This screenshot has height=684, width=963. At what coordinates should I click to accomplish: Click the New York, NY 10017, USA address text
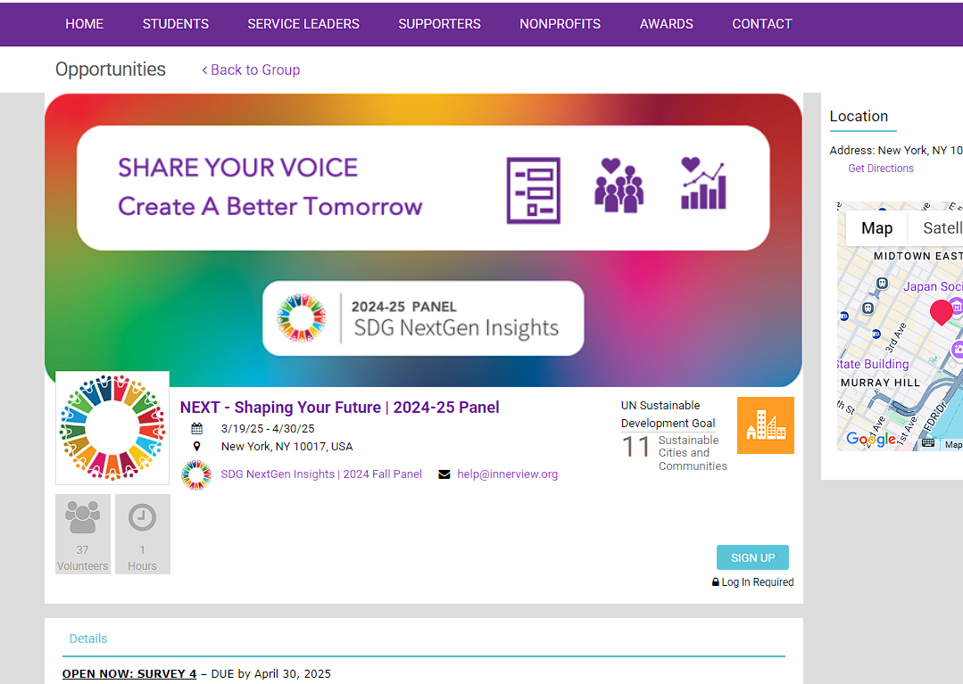(286, 447)
